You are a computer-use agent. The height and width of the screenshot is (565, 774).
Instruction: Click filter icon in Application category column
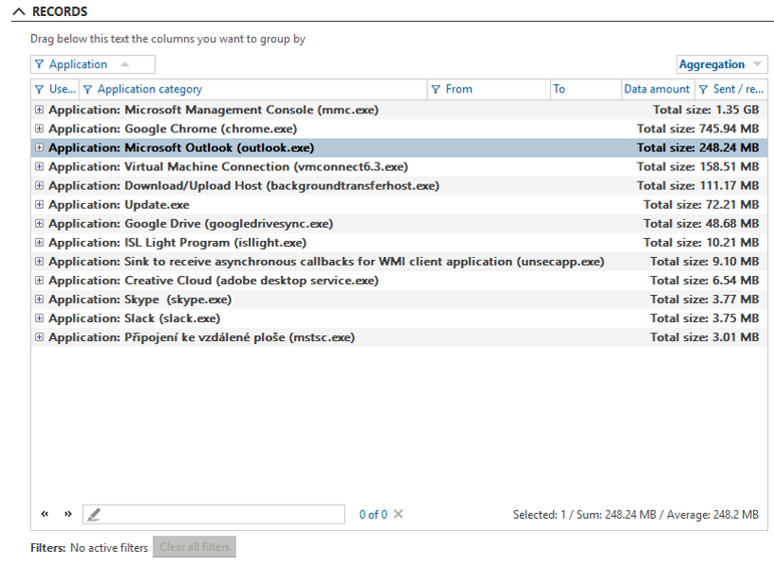click(88, 90)
